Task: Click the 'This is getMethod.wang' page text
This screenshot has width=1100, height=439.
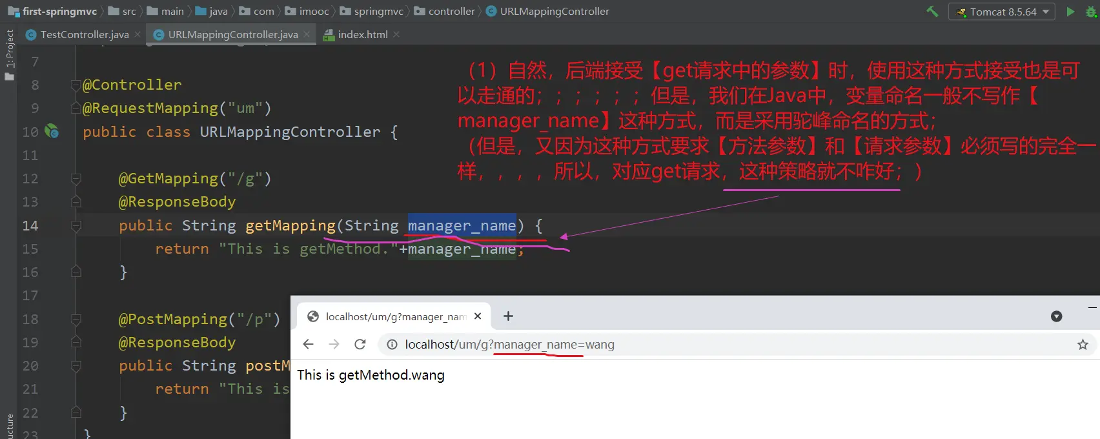Action: pos(371,375)
